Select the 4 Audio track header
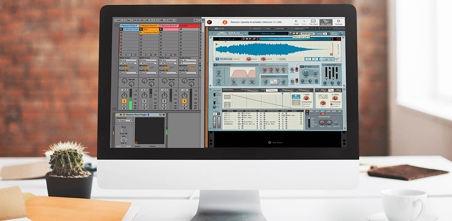 coord(189,25)
